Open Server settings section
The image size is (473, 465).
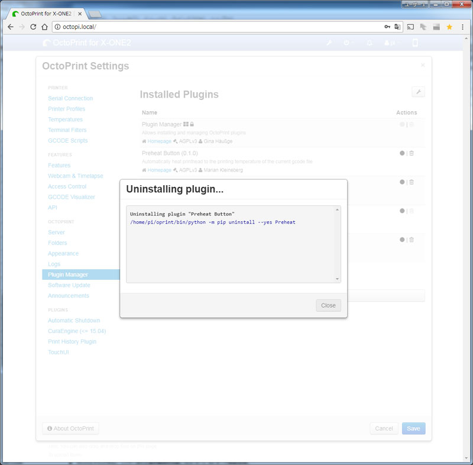coord(56,233)
